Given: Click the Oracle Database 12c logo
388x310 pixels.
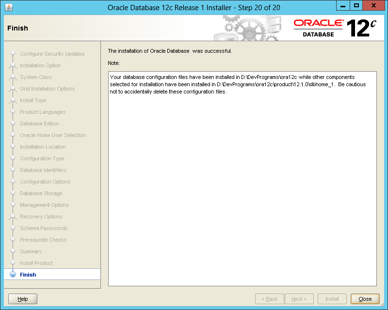Looking at the screenshot, I should tap(335, 28).
